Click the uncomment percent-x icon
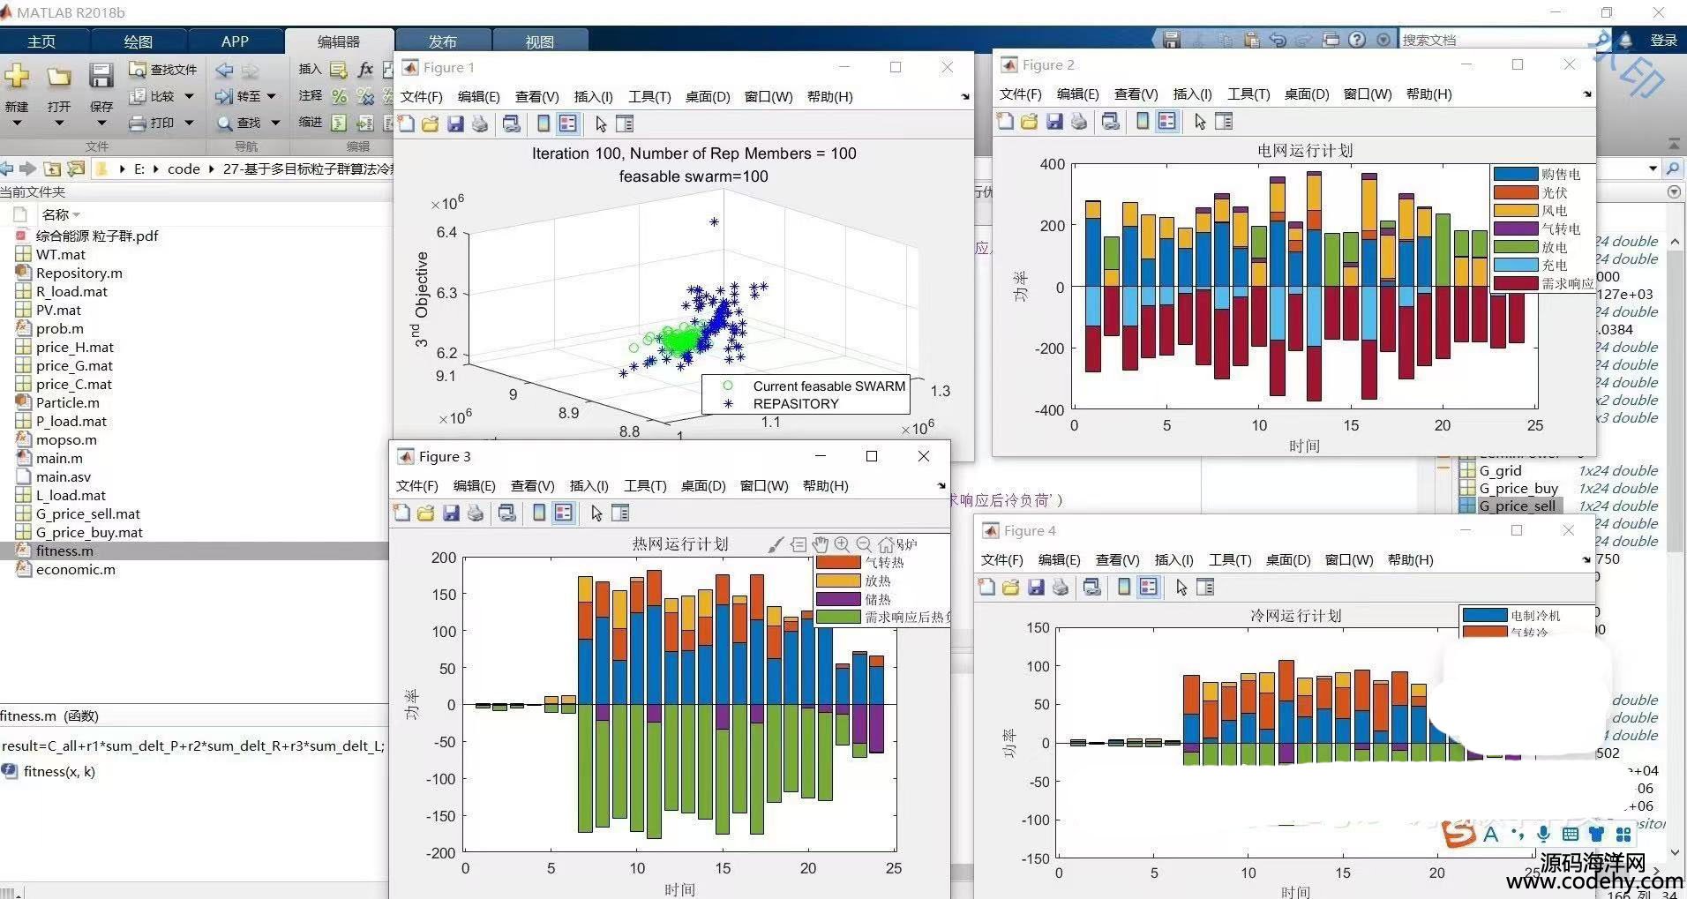This screenshot has width=1687, height=899. [365, 96]
